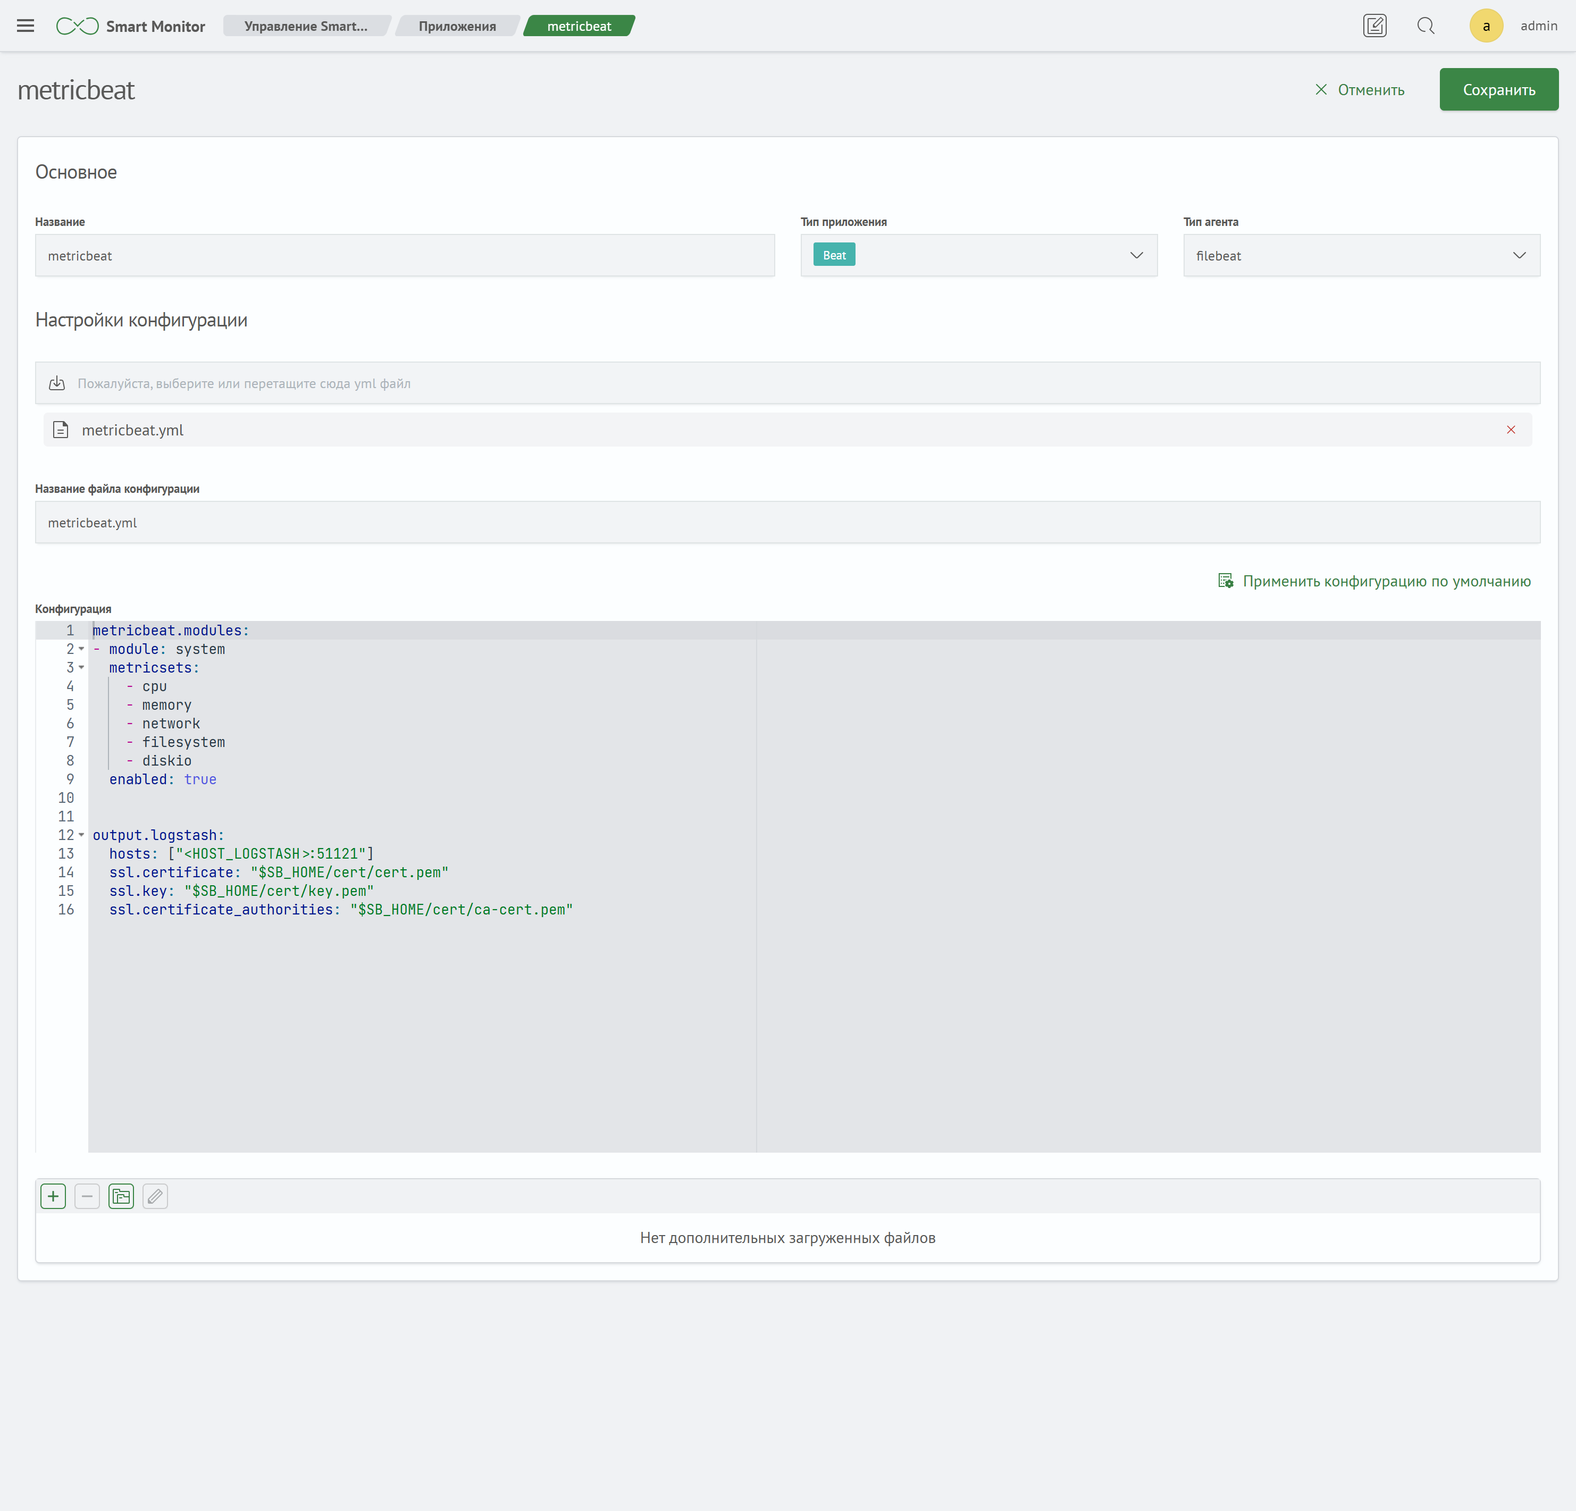Viewport: 1576px width, 1511px height.
Task: Click the minus remove file button
Action: [87, 1196]
